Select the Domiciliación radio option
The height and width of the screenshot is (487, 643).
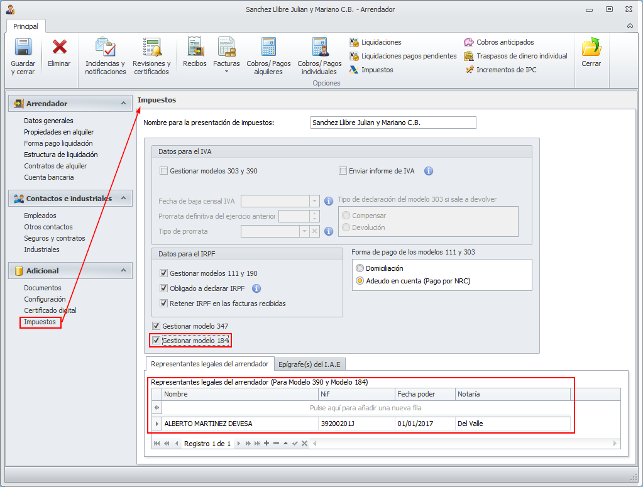pyautogui.click(x=360, y=268)
